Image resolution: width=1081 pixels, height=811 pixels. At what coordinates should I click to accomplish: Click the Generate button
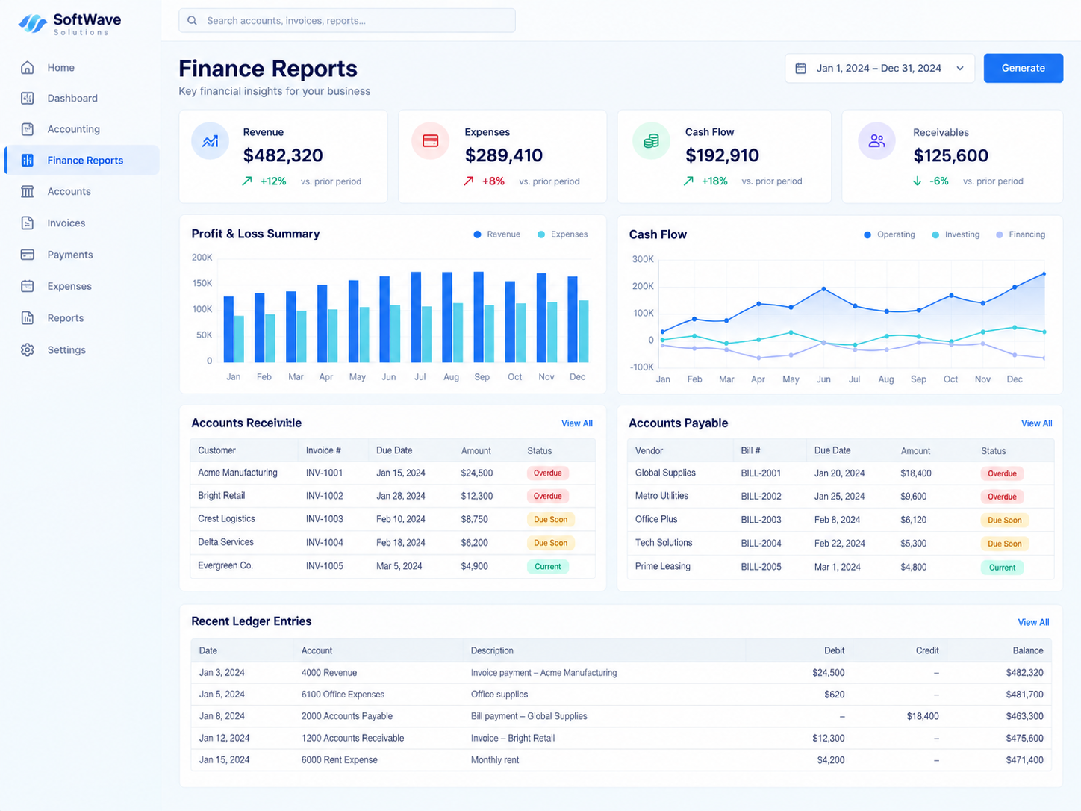(x=1024, y=68)
